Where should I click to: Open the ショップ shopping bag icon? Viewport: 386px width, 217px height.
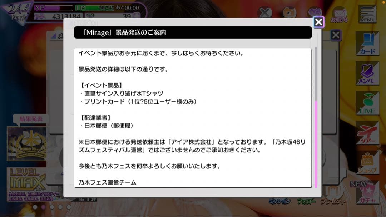[x=367, y=162]
